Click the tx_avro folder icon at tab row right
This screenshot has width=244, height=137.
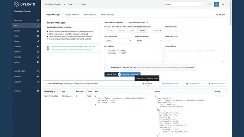point(217,14)
